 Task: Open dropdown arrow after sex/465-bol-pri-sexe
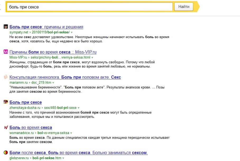(78, 108)
